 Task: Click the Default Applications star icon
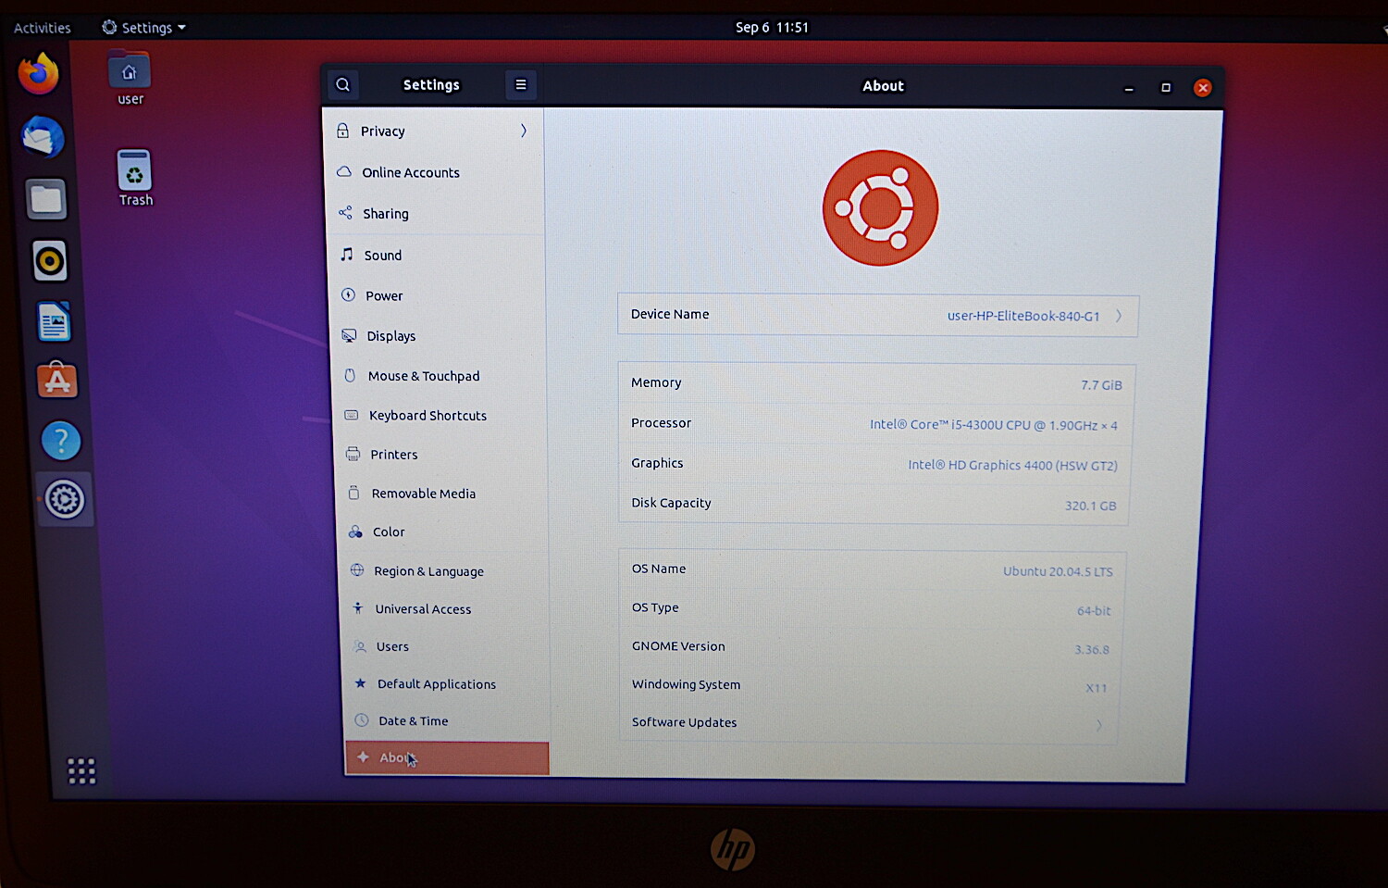coord(361,683)
